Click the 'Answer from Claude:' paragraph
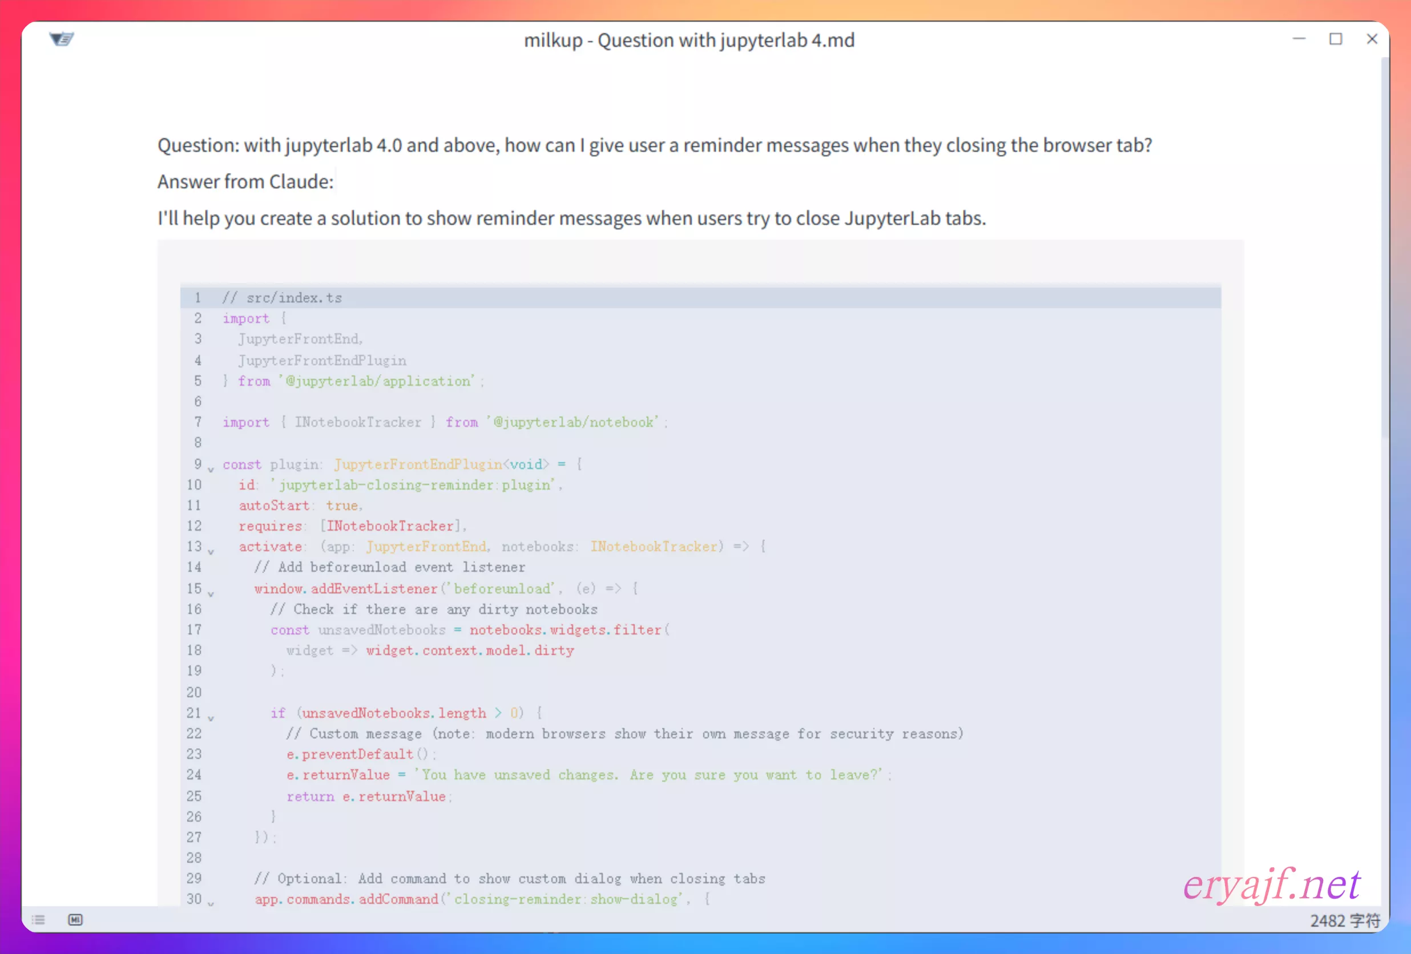 tap(245, 182)
